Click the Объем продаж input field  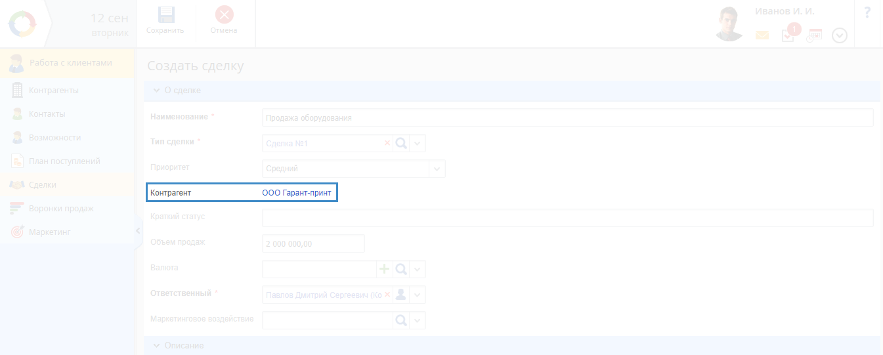(x=312, y=243)
